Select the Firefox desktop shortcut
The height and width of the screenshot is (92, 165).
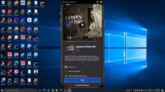16,4
